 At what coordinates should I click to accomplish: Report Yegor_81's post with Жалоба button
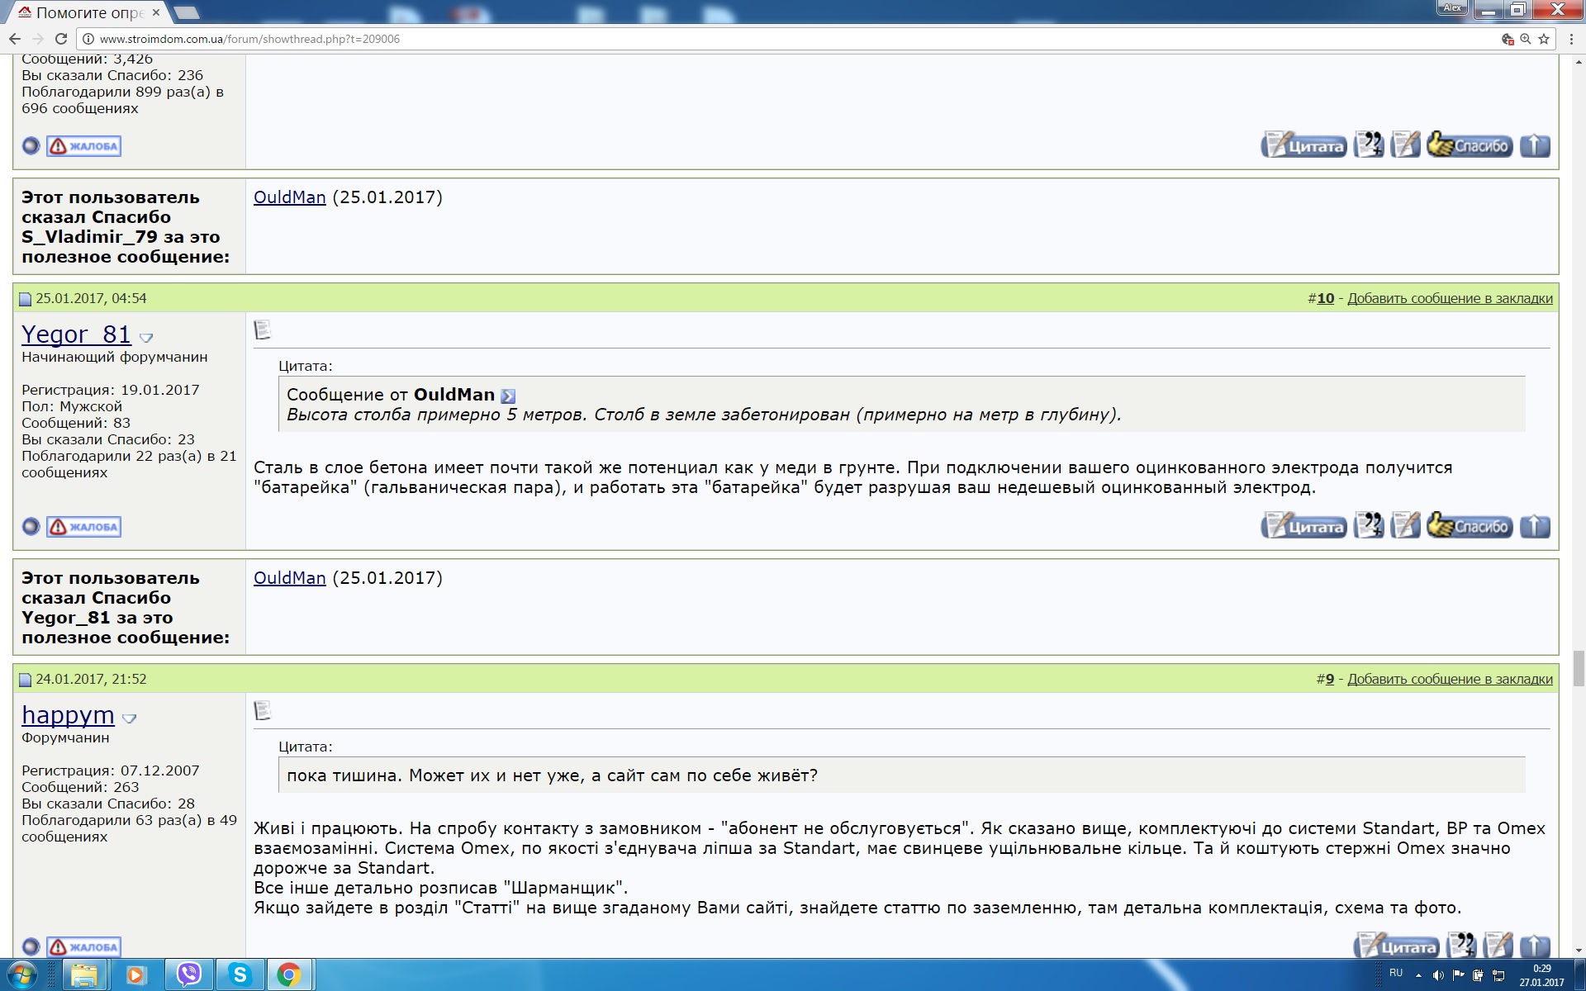coord(83,527)
